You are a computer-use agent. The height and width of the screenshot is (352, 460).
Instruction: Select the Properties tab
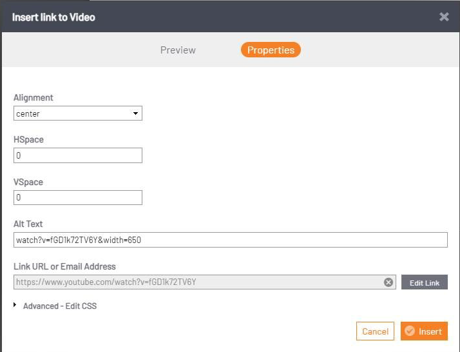(271, 50)
